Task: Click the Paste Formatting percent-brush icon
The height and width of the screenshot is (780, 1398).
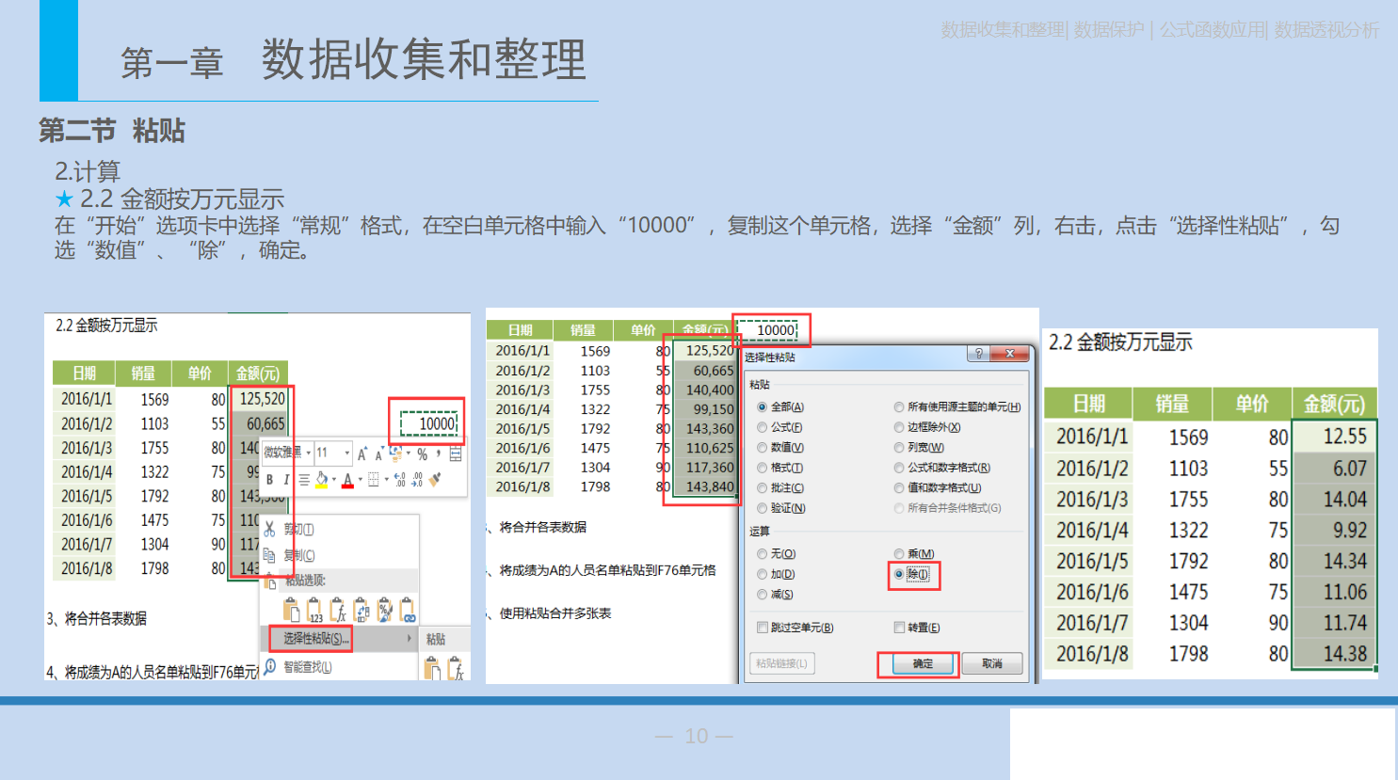Action: [x=385, y=611]
